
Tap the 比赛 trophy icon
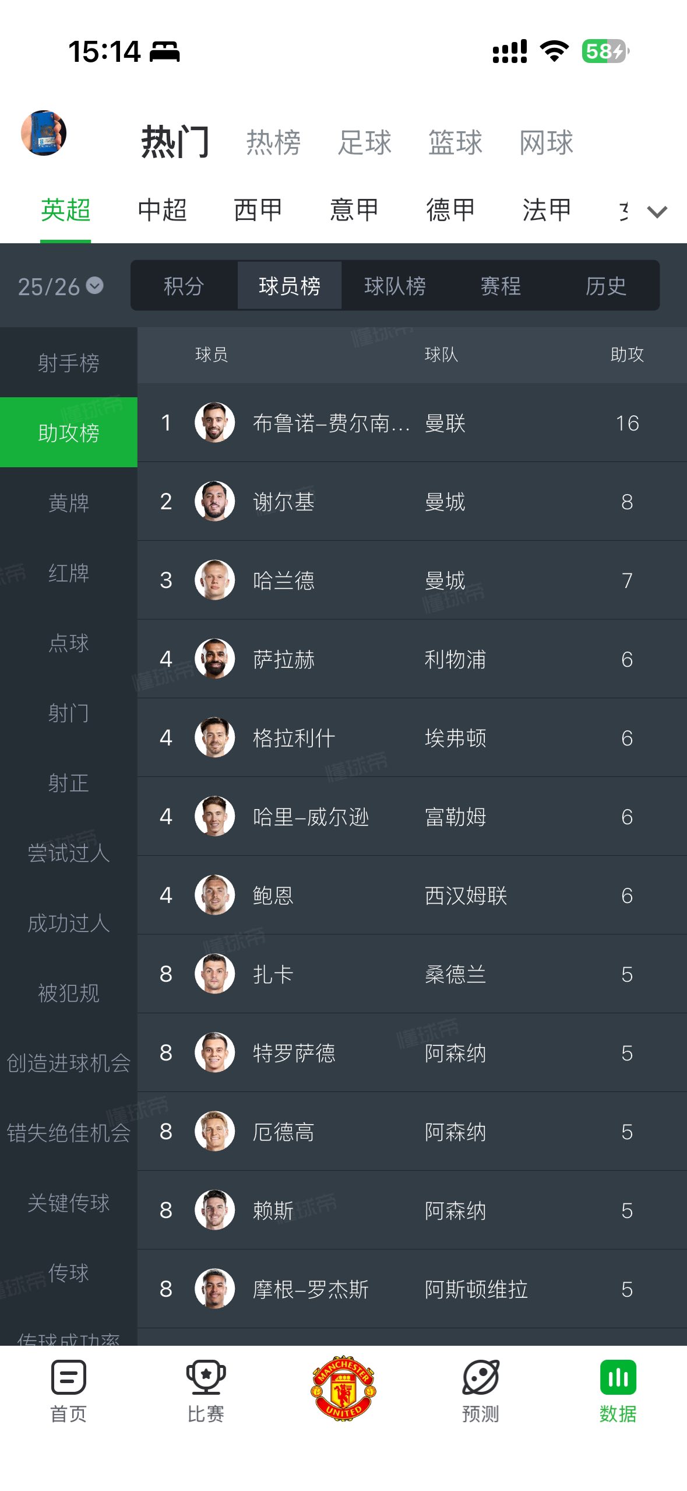point(206,1378)
